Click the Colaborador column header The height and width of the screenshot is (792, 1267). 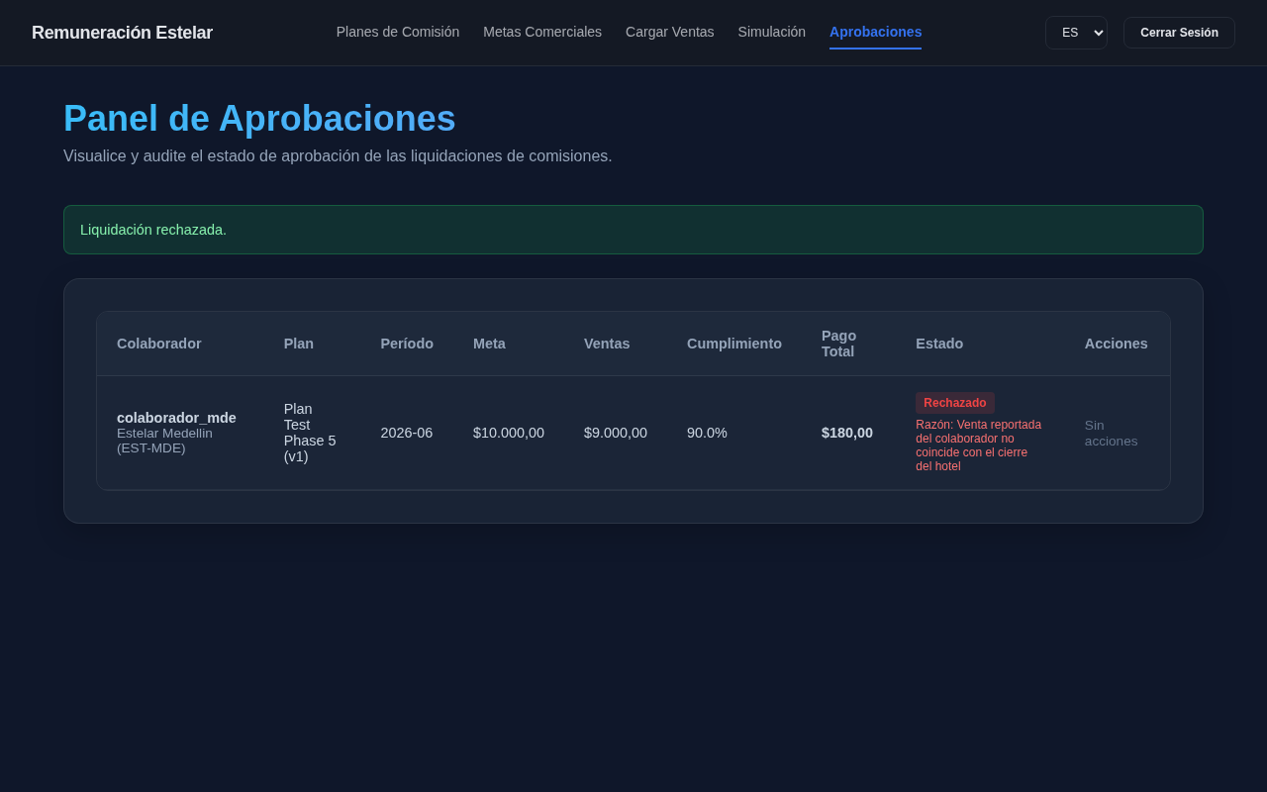[x=159, y=344]
